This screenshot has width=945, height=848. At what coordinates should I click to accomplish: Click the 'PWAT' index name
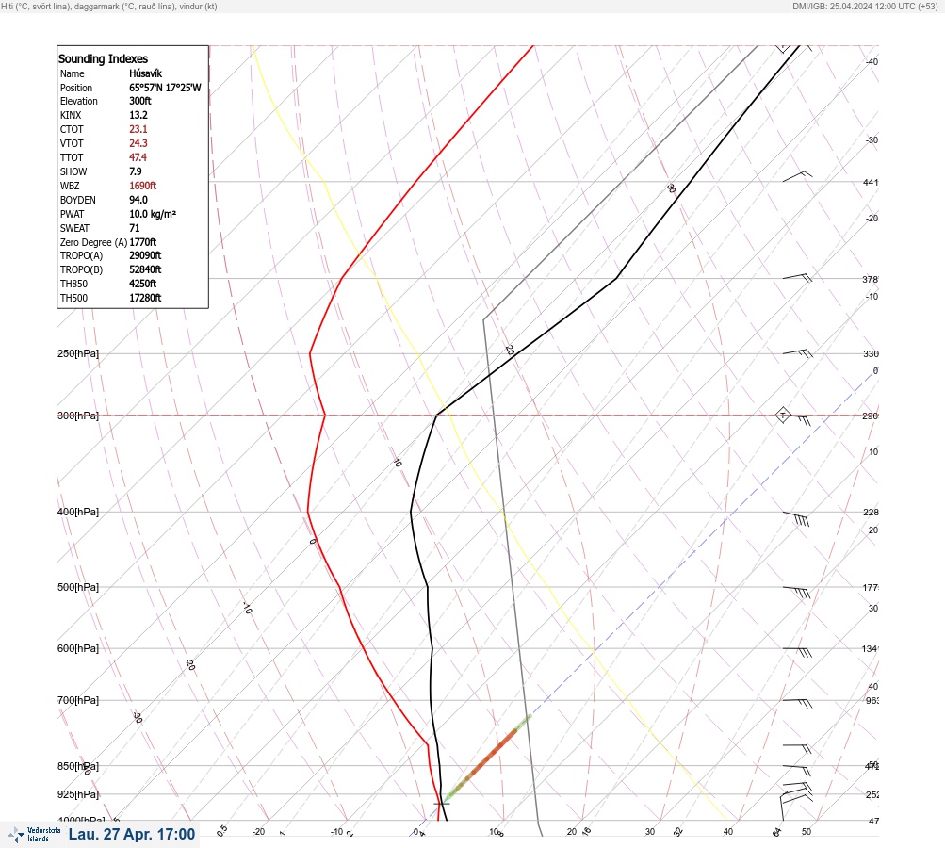tap(72, 214)
